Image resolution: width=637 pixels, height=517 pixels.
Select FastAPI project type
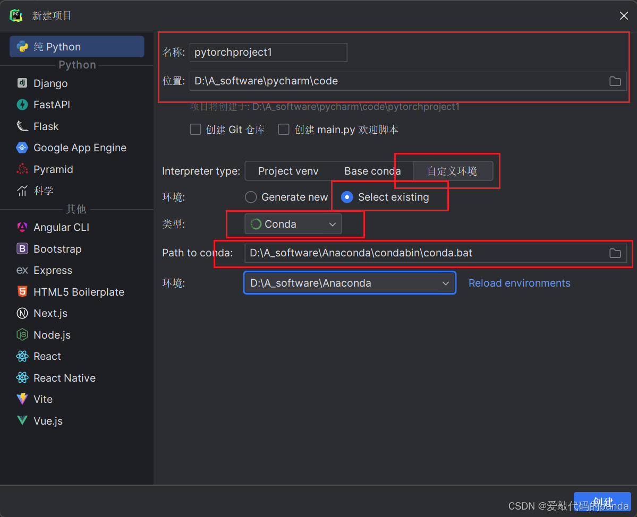coord(77,105)
